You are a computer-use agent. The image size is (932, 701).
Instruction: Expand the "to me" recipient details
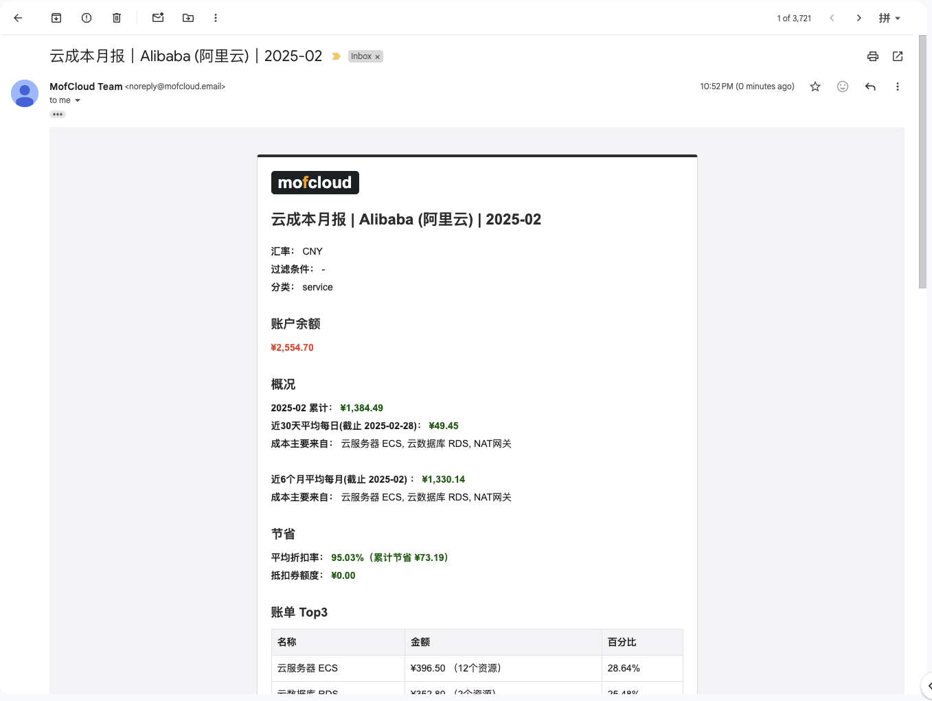(78, 100)
